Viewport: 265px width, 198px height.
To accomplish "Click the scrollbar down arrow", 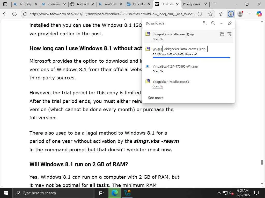I will (262, 184).
